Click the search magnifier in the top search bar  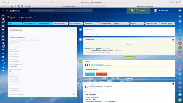point(91,11)
